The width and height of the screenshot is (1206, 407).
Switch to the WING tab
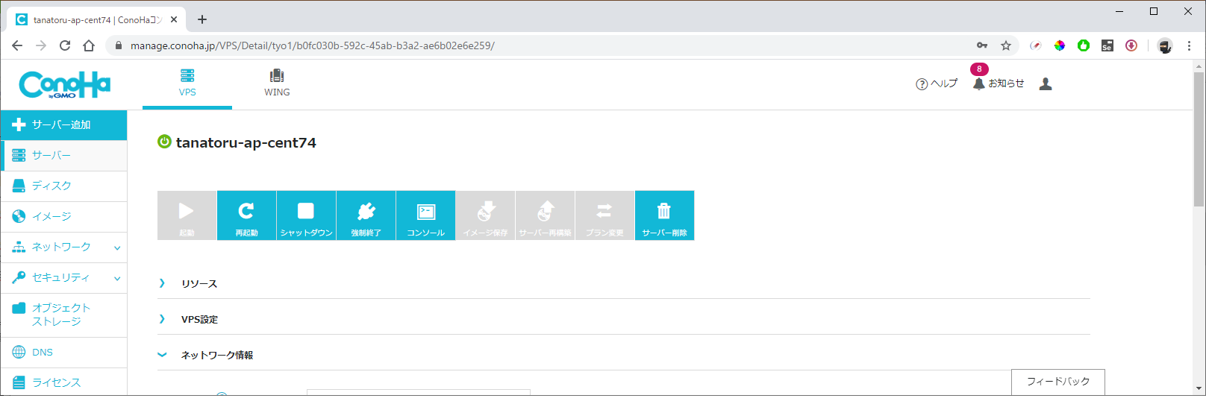click(x=277, y=83)
